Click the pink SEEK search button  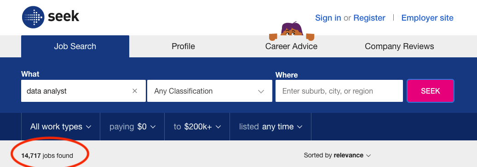(x=431, y=91)
